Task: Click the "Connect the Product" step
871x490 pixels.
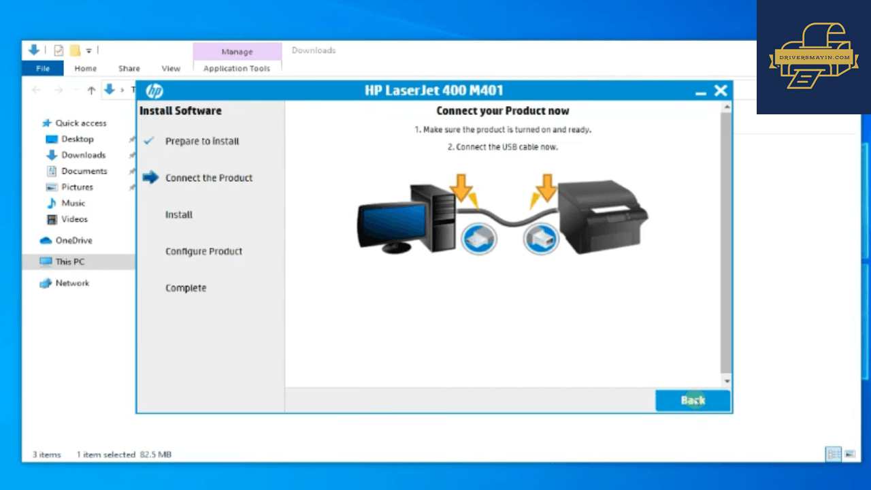Action: point(209,178)
